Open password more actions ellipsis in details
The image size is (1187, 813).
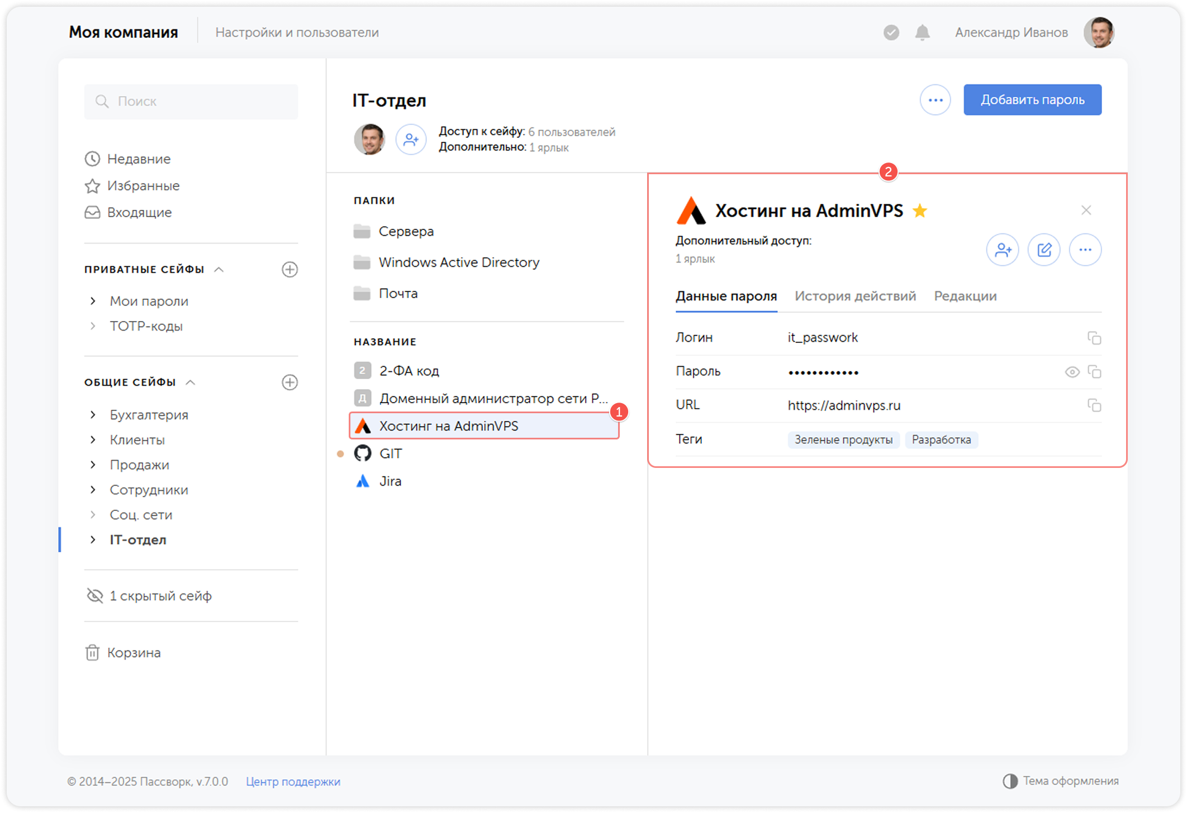coord(1085,250)
